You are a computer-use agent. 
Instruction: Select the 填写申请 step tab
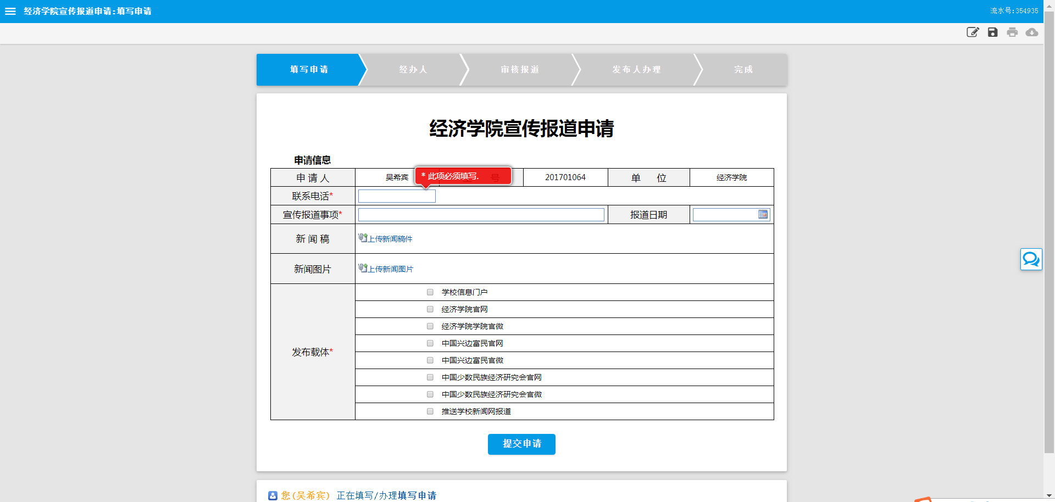click(309, 70)
